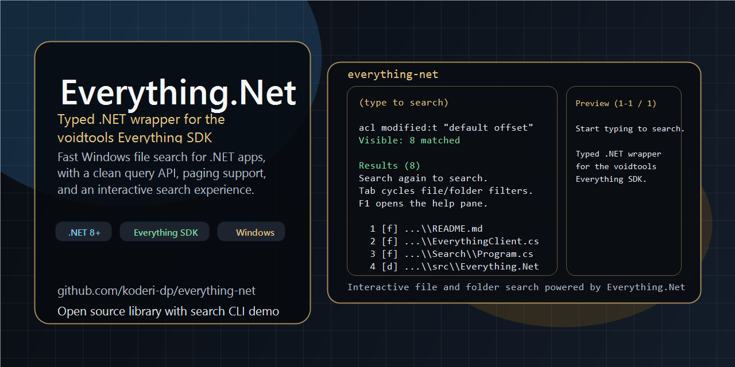Viewport: 735px width, 367px height.
Task: Click "with a clean query API, paging support,"
Action: [162, 173]
